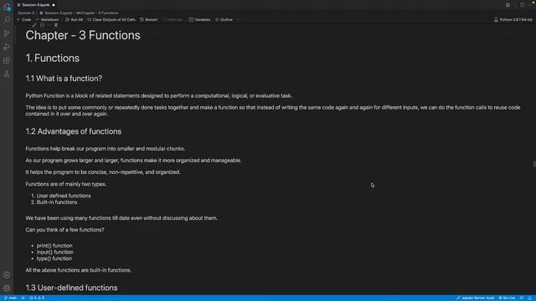
Task: Open the Session 3 folder breadcrumb
Action: point(26,13)
